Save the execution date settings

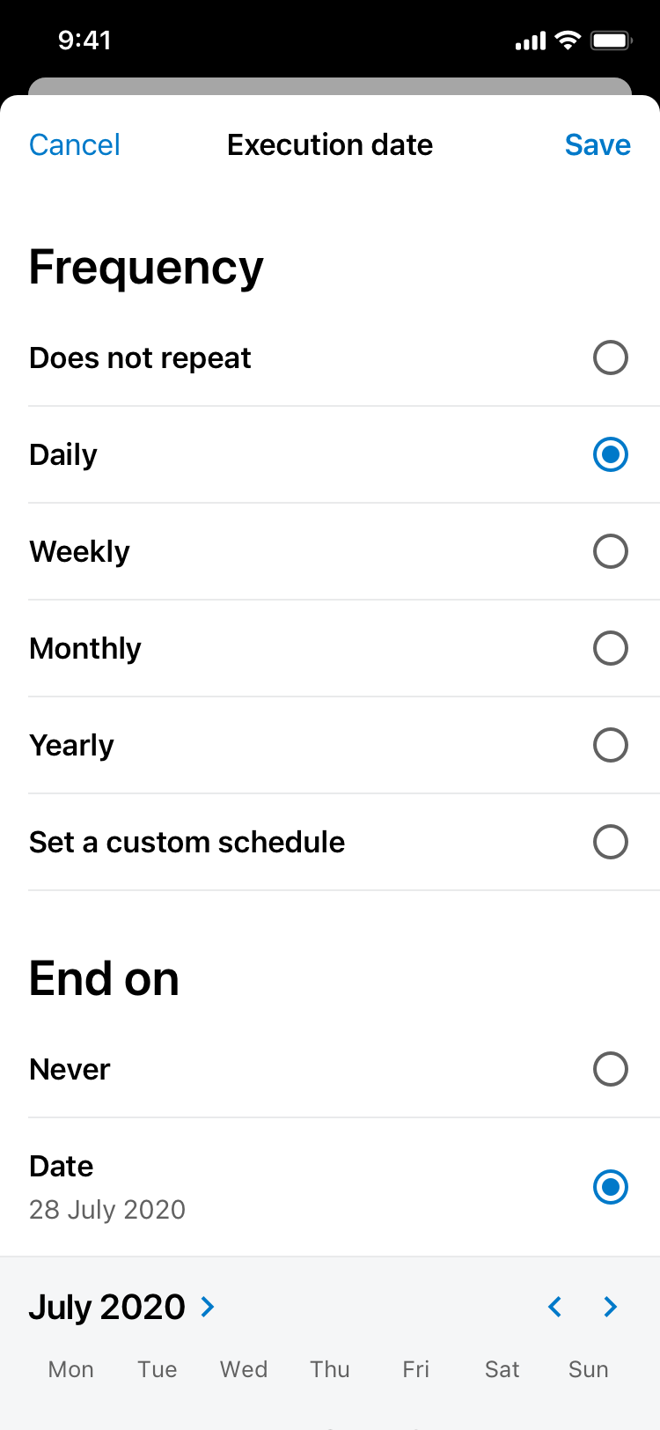(x=598, y=144)
